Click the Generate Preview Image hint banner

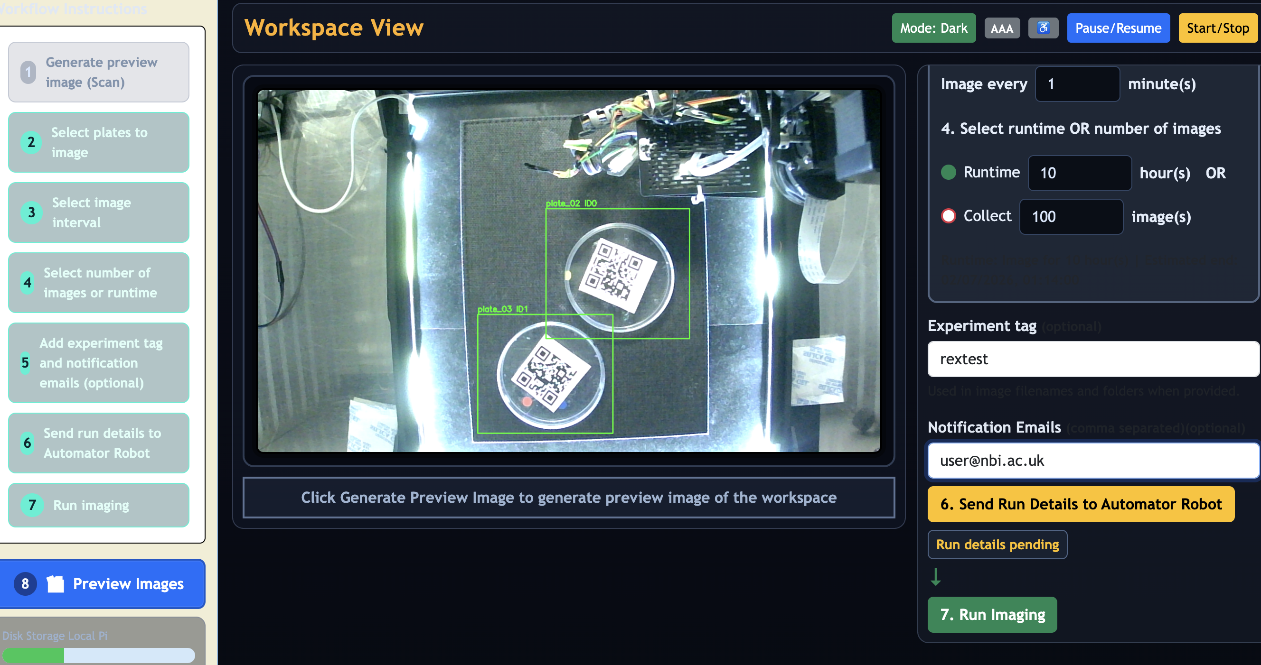pyautogui.click(x=568, y=498)
